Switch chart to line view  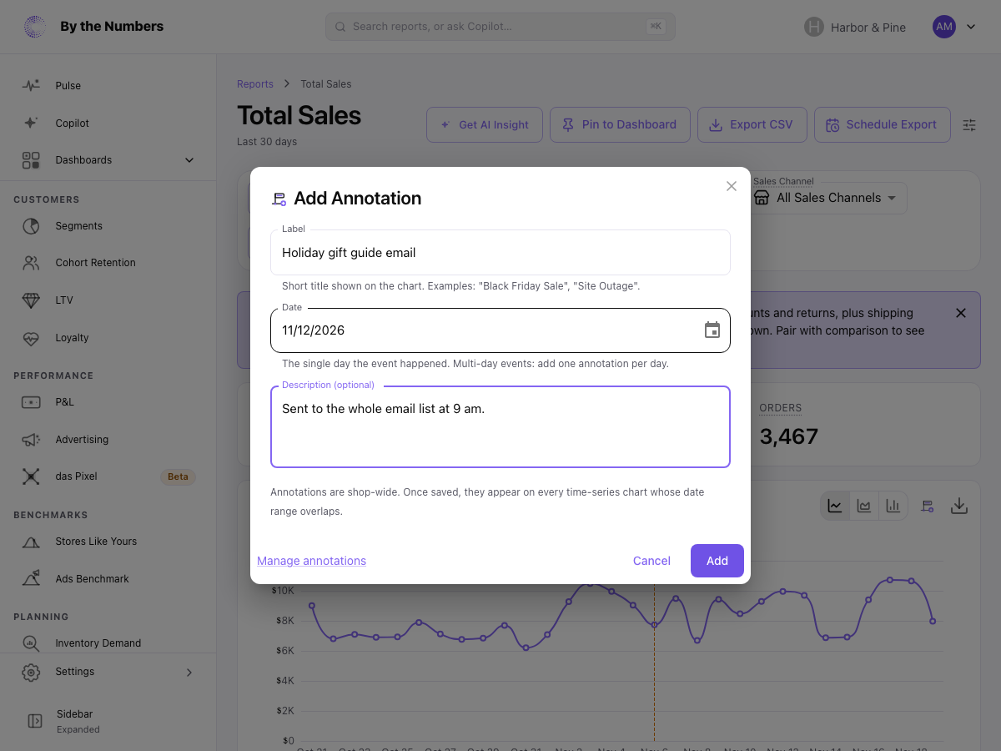[835, 506]
